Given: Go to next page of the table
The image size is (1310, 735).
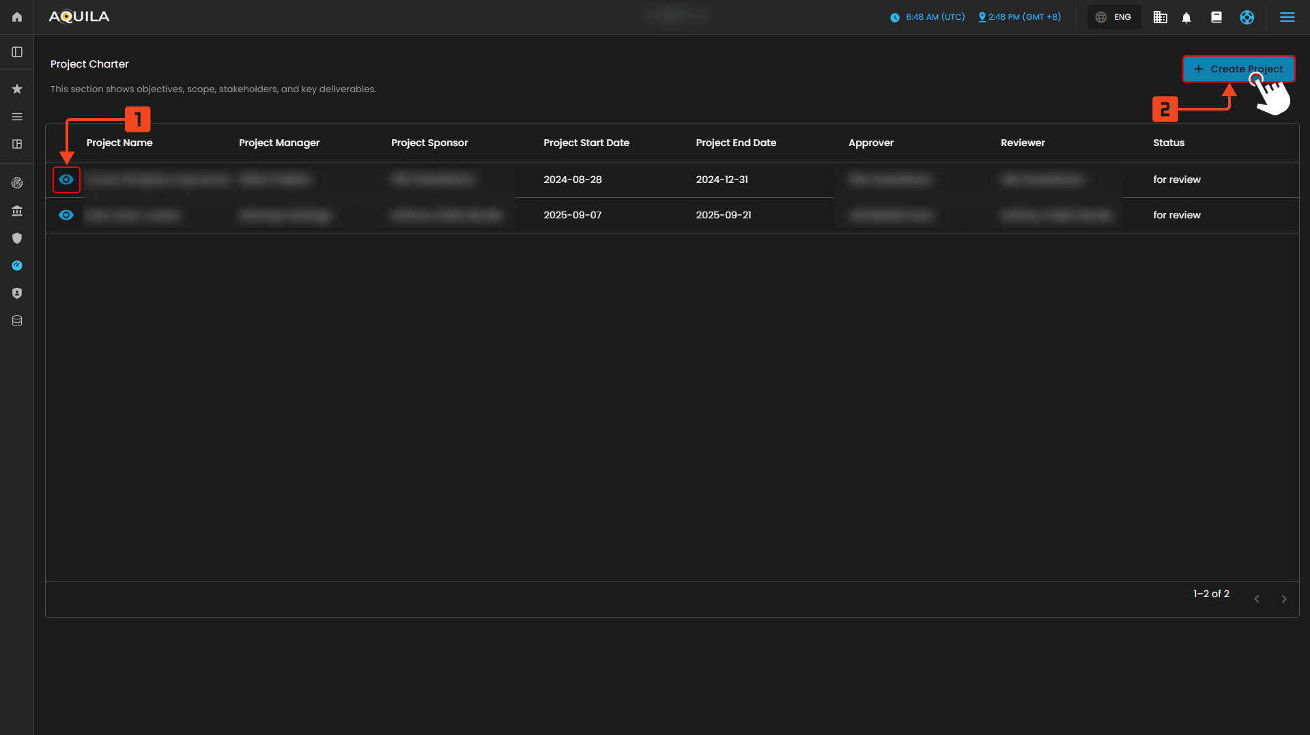Looking at the screenshot, I should pyautogui.click(x=1283, y=599).
